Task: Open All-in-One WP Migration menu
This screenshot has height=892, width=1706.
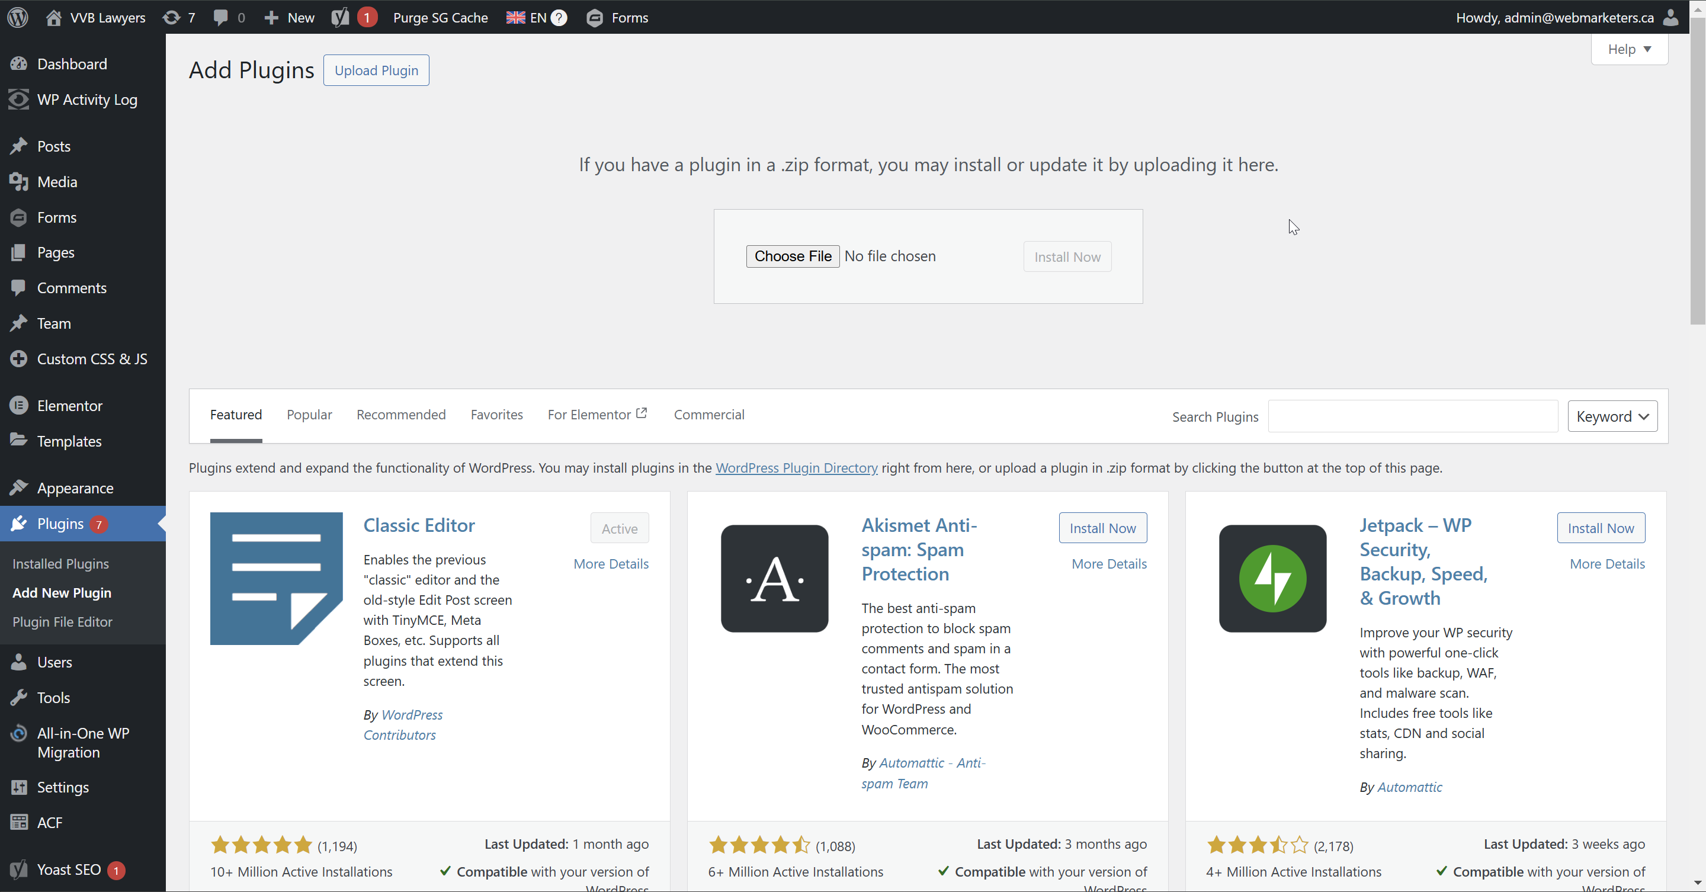Action: [x=83, y=742]
